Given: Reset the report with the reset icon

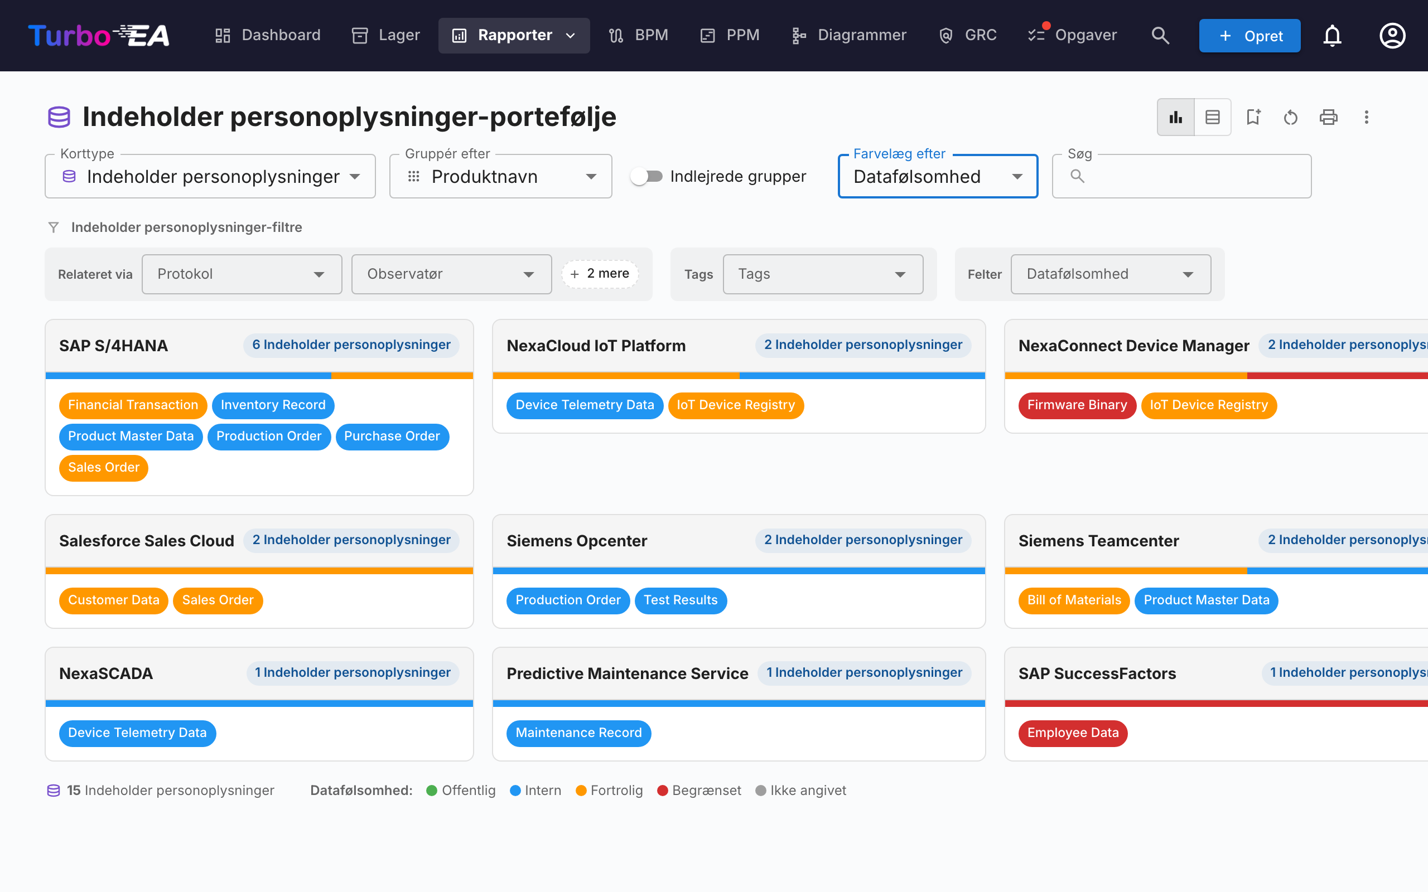Looking at the screenshot, I should pyautogui.click(x=1291, y=117).
